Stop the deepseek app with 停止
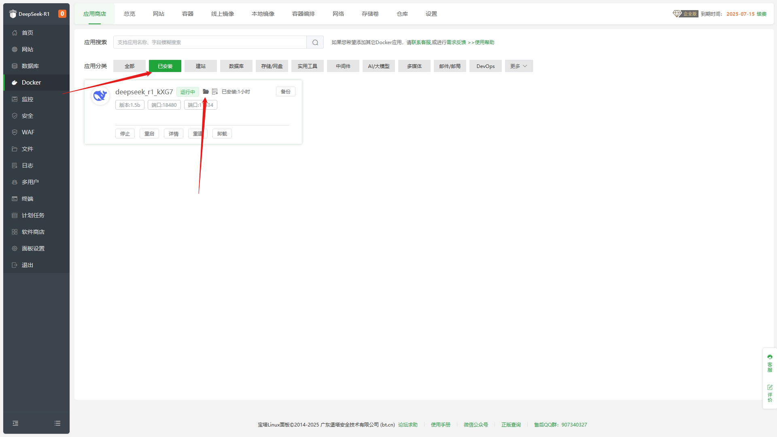The height and width of the screenshot is (437, 777). (125, 134)
